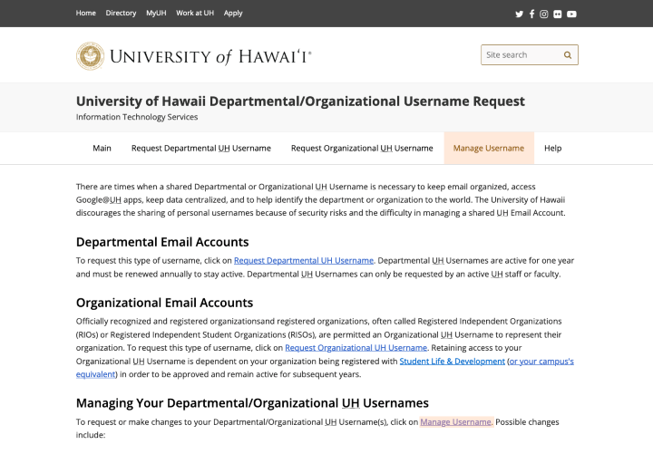Open Apply in top bar

(233, 13)
